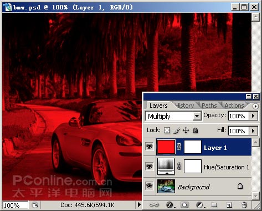Screen dimensions: 262x211
Task: Switch to the History tab
Action: (184, 105)
